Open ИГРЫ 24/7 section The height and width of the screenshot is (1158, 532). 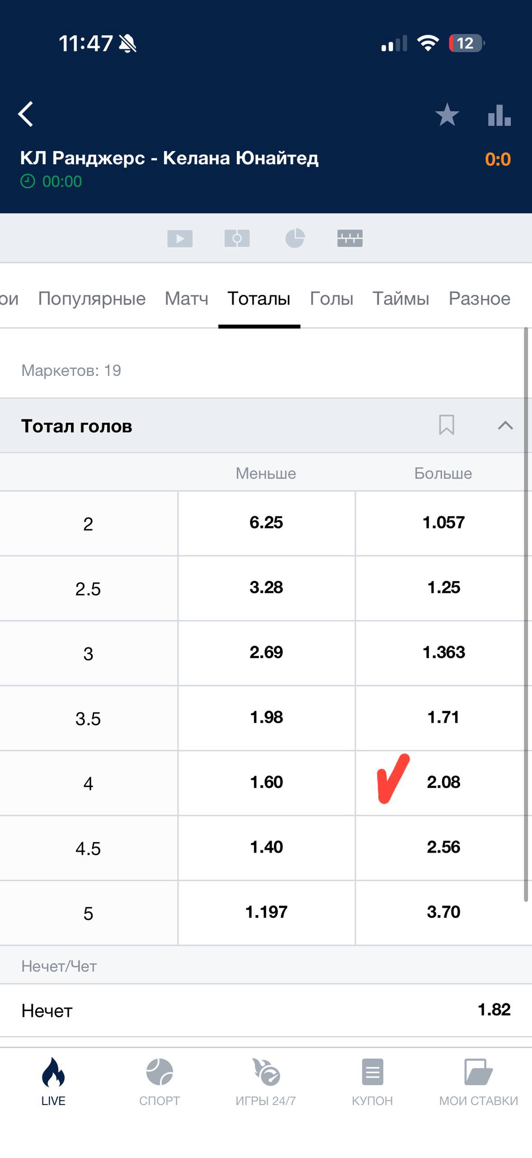pyautogui.click(x=266, y=1081)
